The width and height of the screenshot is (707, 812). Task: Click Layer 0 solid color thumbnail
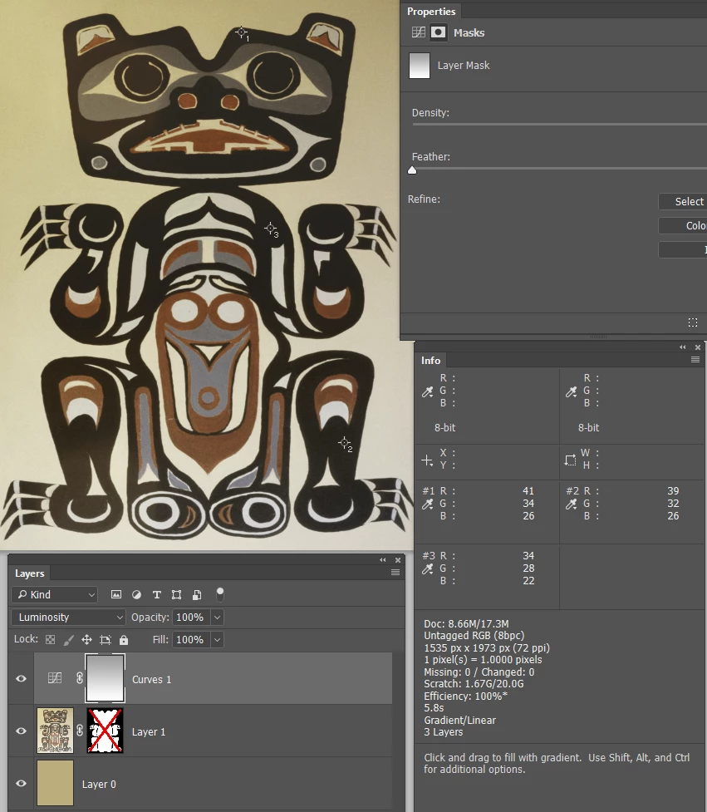(x=56, y=783)
